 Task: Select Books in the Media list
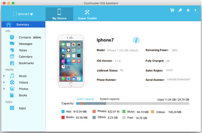tap(23, 95)
